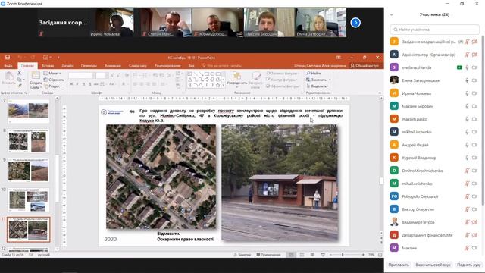Click muted mic icon for DmitroMiroshnichenko

[467, 171]
